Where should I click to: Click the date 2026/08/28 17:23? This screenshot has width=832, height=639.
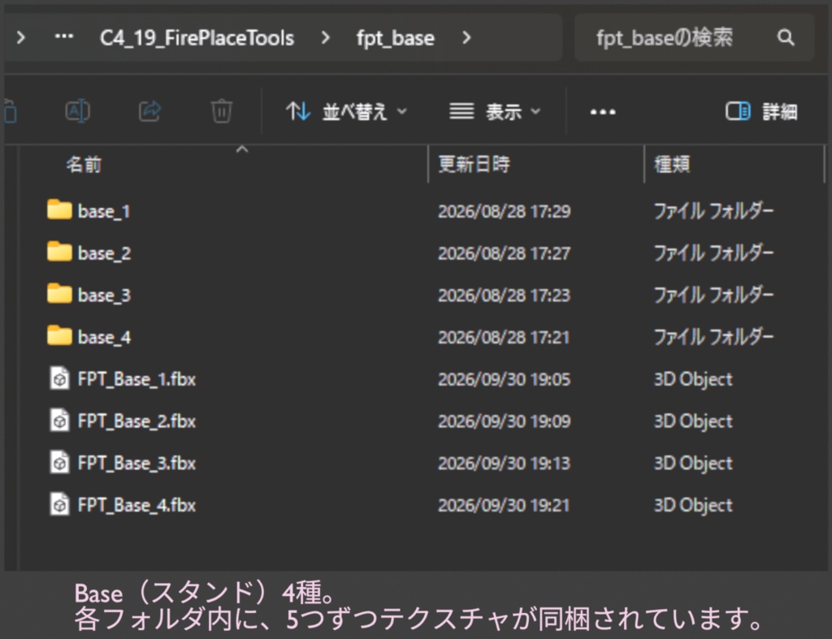(504, 295)
